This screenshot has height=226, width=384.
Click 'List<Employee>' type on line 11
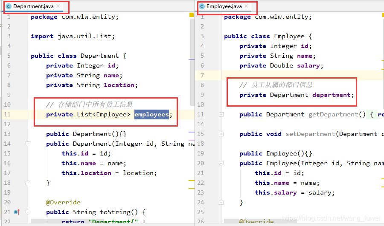pyautogui.click(x=104, y=115)
